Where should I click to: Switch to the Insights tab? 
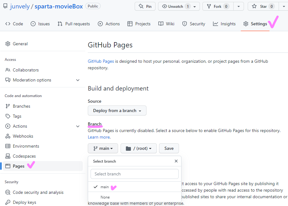click(224, 24)
